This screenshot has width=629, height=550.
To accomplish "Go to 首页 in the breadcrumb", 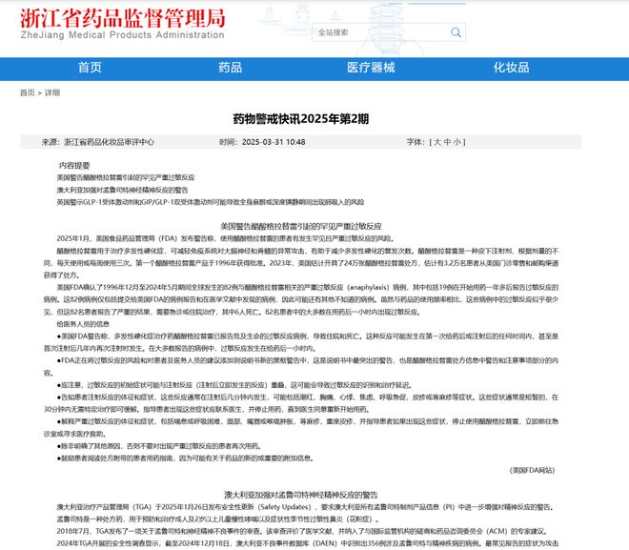I will coord(28,93).
